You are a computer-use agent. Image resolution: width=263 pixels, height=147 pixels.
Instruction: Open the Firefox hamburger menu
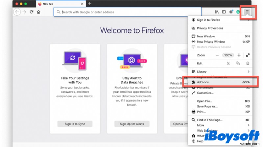tap(247, 12)
